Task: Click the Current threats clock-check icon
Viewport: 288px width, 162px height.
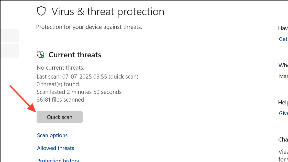Action: tap(40, 55)
